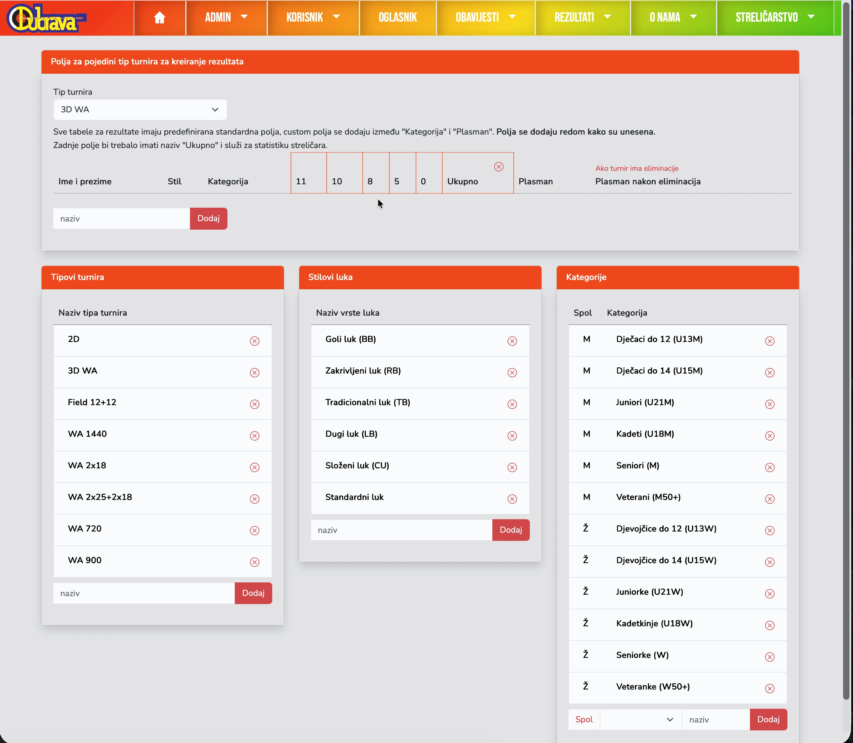
Task: Delete the 3D WA tournament type
Action: click(x=254, y=372)
